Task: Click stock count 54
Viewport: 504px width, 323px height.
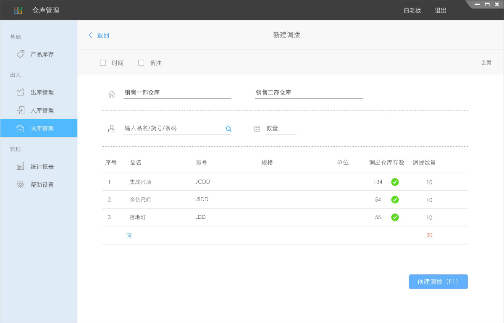Action: point(378,200)
